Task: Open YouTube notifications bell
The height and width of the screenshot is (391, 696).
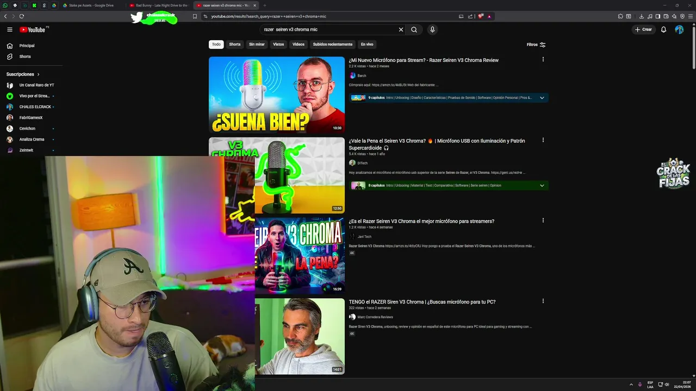Action: point(663,29)
